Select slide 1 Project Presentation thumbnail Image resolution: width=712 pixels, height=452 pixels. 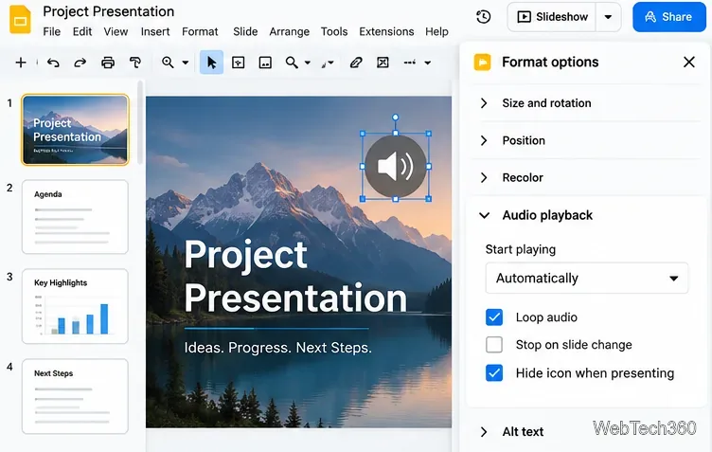coord(76,130)
